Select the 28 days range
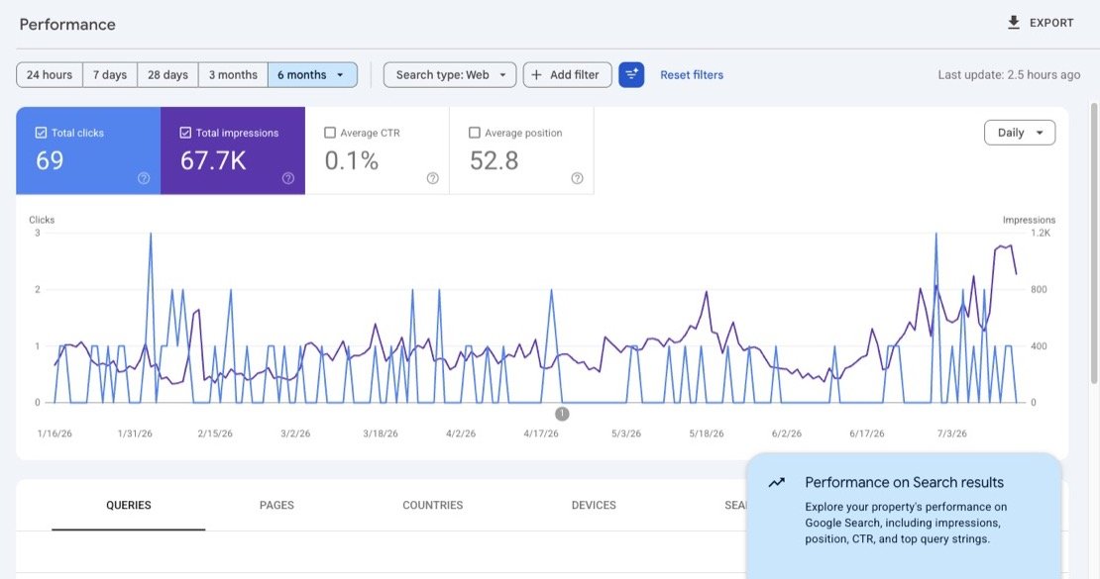 pyautogui.click(x=167, y=75)
